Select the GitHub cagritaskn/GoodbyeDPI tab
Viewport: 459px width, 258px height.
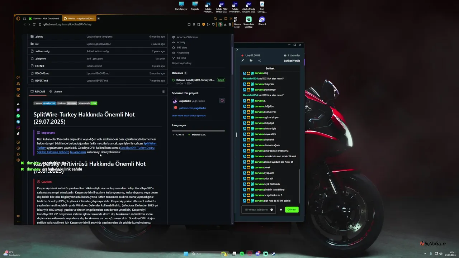79,19
